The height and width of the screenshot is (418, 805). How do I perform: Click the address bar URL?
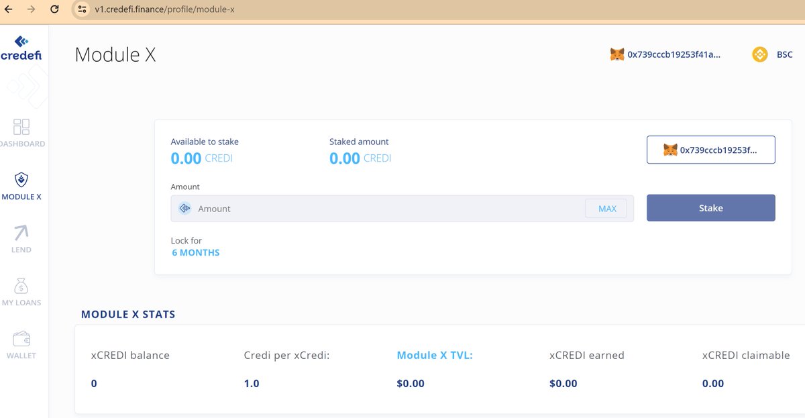[165, 9]
